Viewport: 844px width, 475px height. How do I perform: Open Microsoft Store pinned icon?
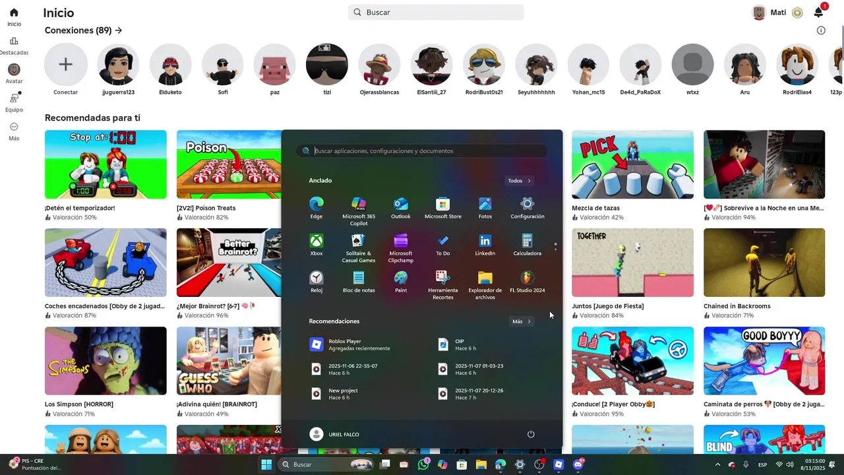coord(443,207)
